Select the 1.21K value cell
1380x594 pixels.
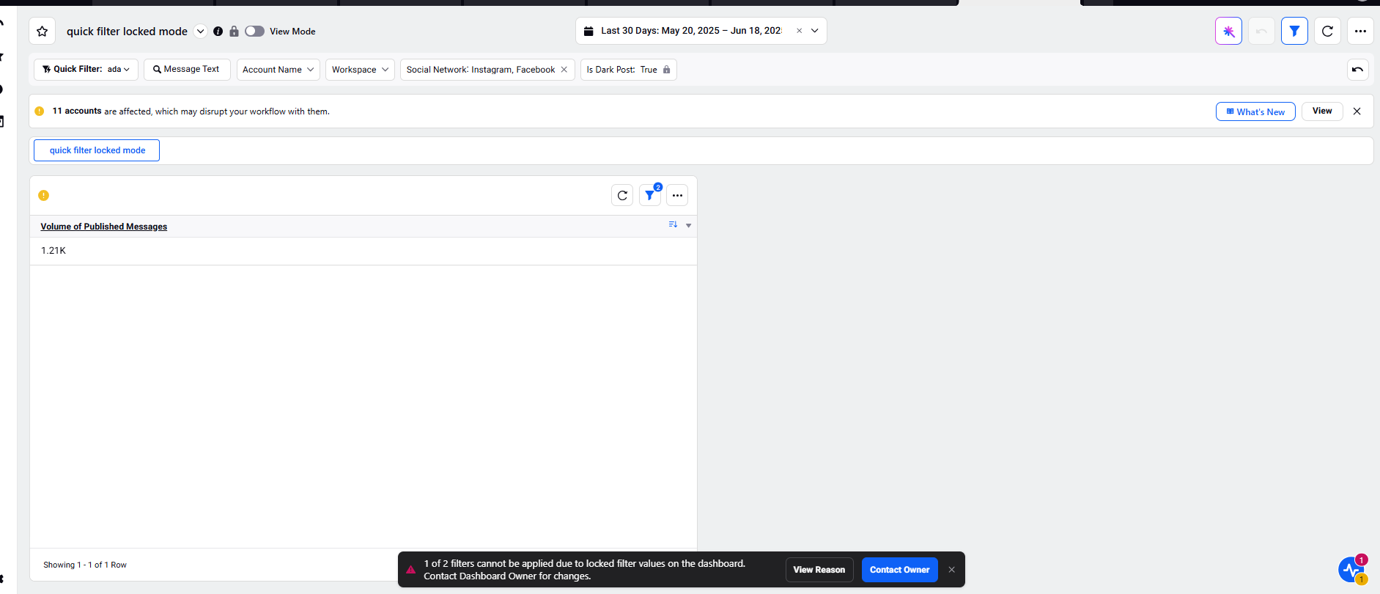click(x=363, y=251)
